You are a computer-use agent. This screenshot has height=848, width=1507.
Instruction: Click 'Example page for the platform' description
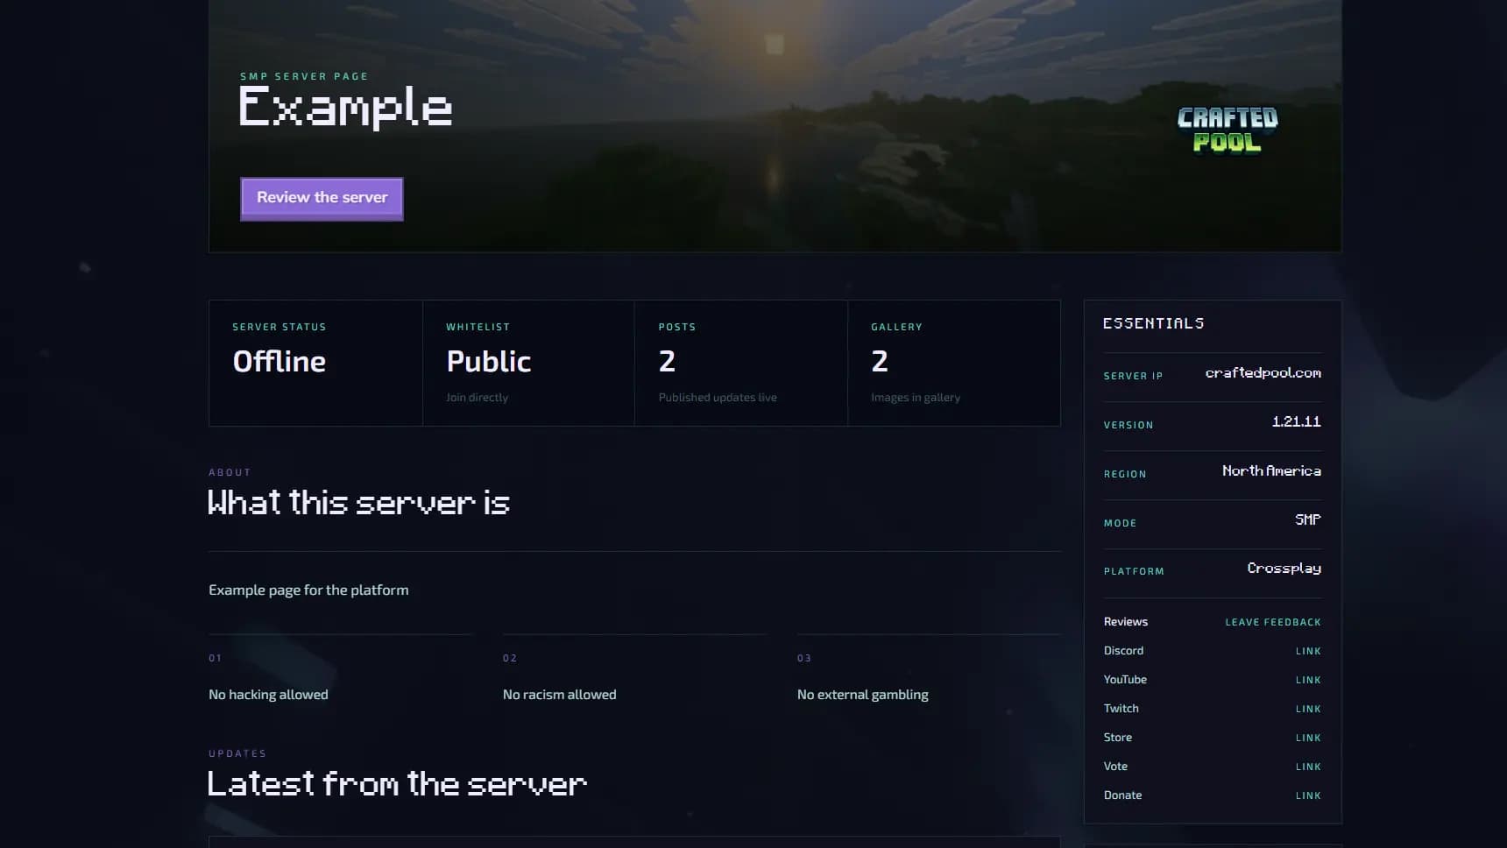(x=308, y=590)
